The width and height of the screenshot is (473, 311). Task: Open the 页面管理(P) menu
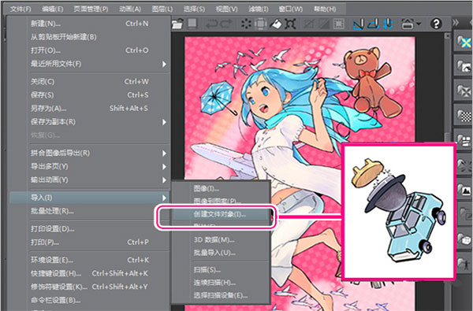[91, 9]
